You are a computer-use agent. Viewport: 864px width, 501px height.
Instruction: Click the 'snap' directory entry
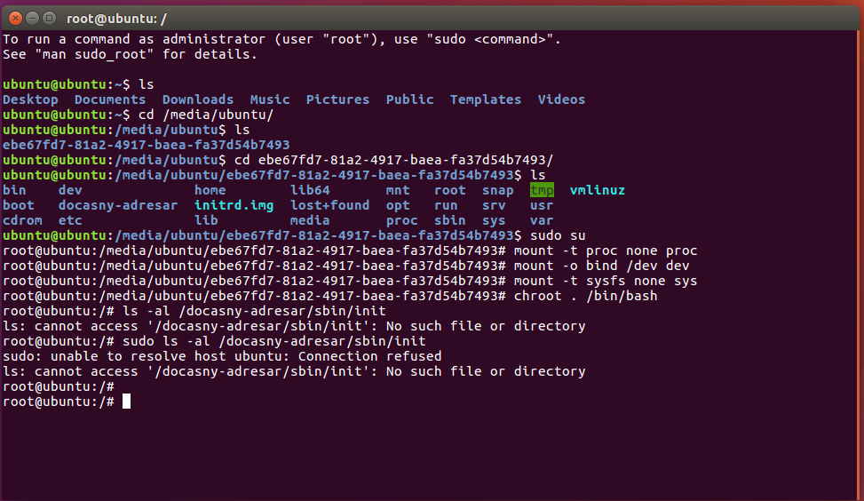(497, 190)
